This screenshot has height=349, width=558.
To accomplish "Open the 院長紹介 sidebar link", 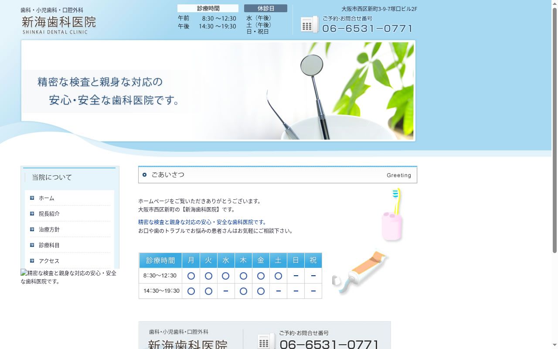I will (x=49, y=214).
